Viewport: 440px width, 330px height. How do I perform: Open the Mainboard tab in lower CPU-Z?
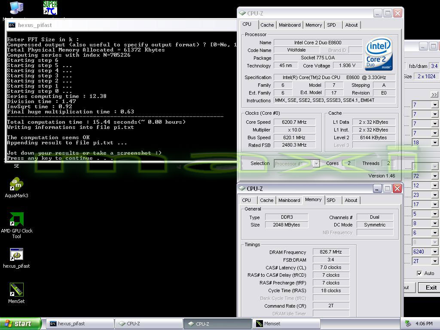pyautogui.click(x=289, y=200)
